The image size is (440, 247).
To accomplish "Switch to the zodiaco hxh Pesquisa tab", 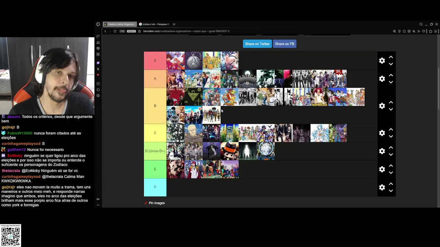I will click(x=154, y=24).
